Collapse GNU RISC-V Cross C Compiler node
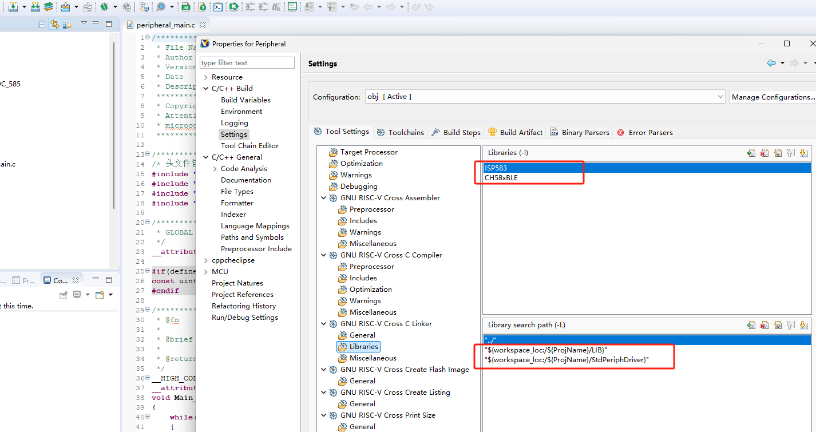This screenshot has width=816, height=432. point(324,255)
